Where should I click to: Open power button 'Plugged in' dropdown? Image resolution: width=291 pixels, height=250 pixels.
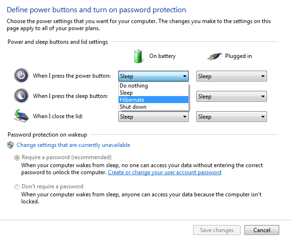(x=232, y=76)
